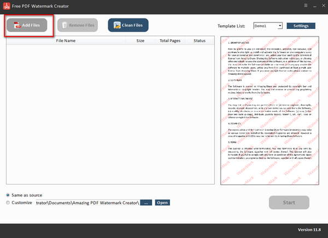The width and height of the screenshot is (328, 238).
Task: Click the Remove Files button
Action: (78, 25)
